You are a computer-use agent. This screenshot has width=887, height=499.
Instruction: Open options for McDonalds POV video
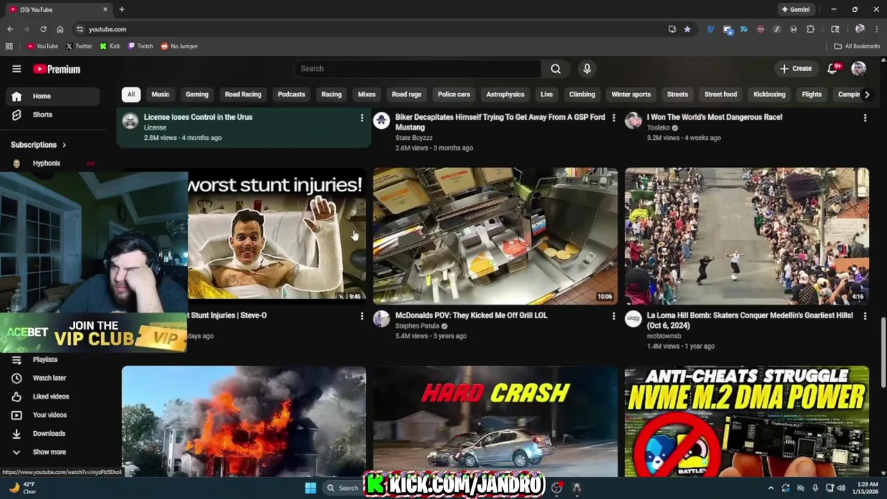[x=613, y=316]
